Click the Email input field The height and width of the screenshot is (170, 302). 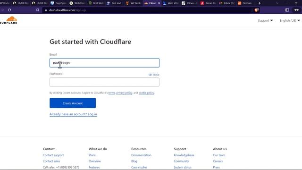point(104,63)
